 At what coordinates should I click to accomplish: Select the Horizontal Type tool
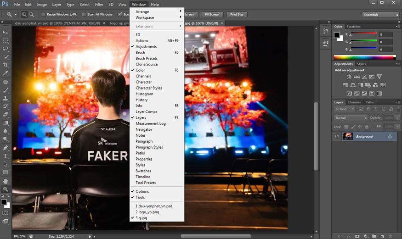(6, 156)
